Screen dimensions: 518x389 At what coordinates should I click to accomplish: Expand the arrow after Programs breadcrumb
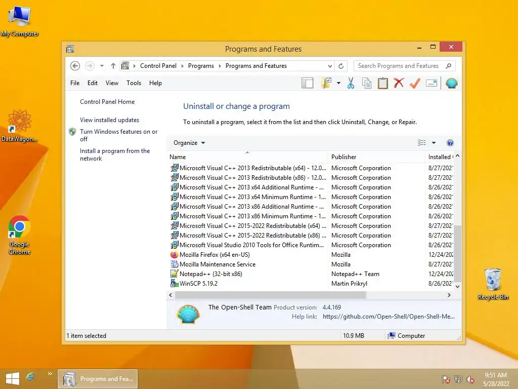point(220,66)
